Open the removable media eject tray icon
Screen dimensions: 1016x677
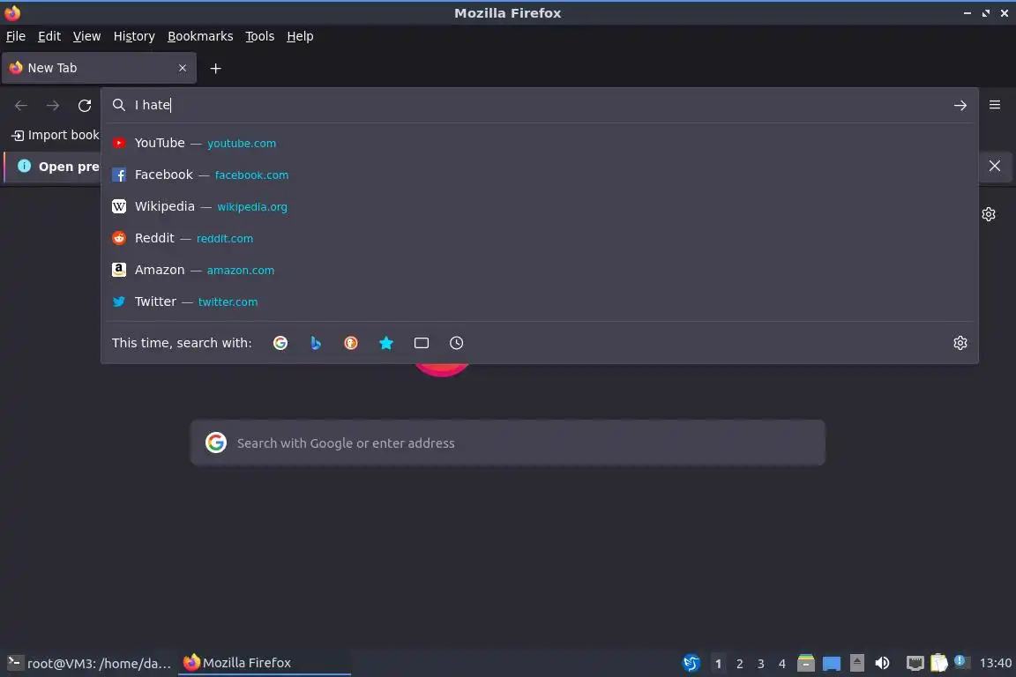pyautogui.click(x=856, y=663)
